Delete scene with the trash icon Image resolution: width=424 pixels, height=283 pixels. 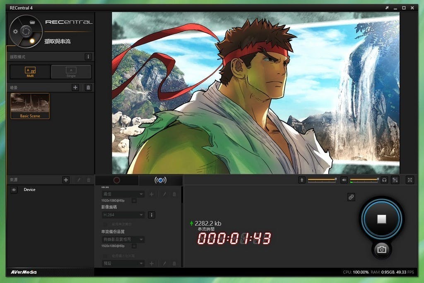point(88,87)
